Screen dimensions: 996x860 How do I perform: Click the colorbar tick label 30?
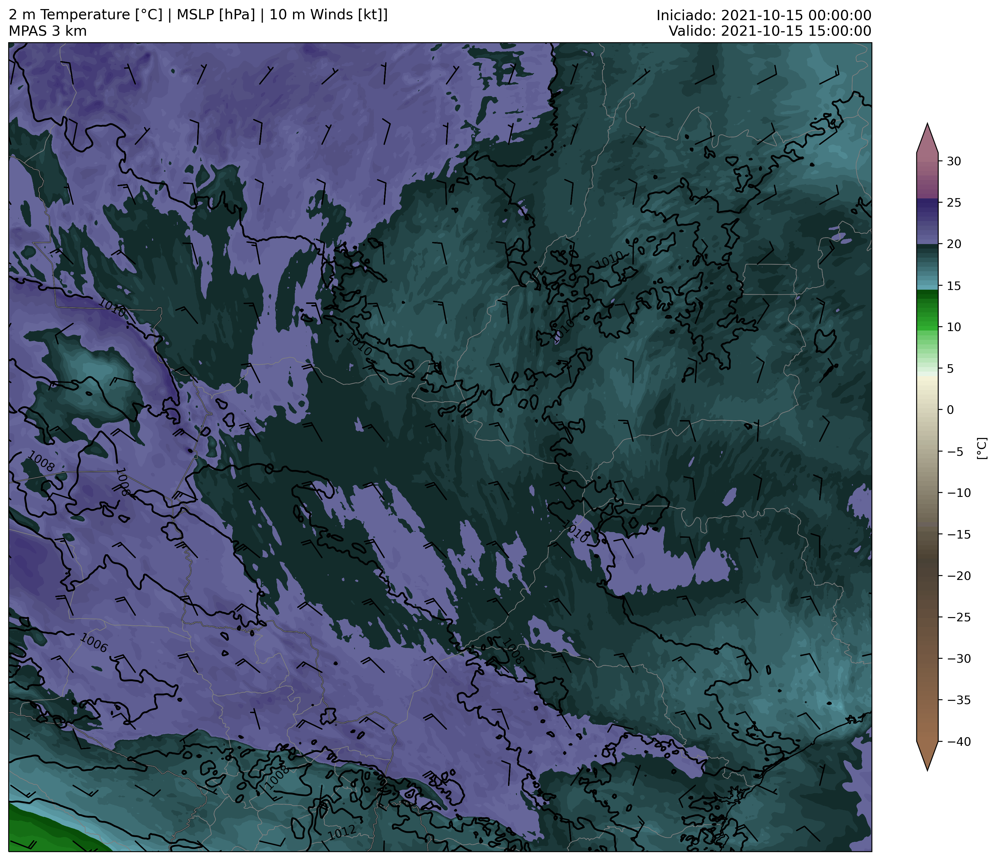coord(954,161)
